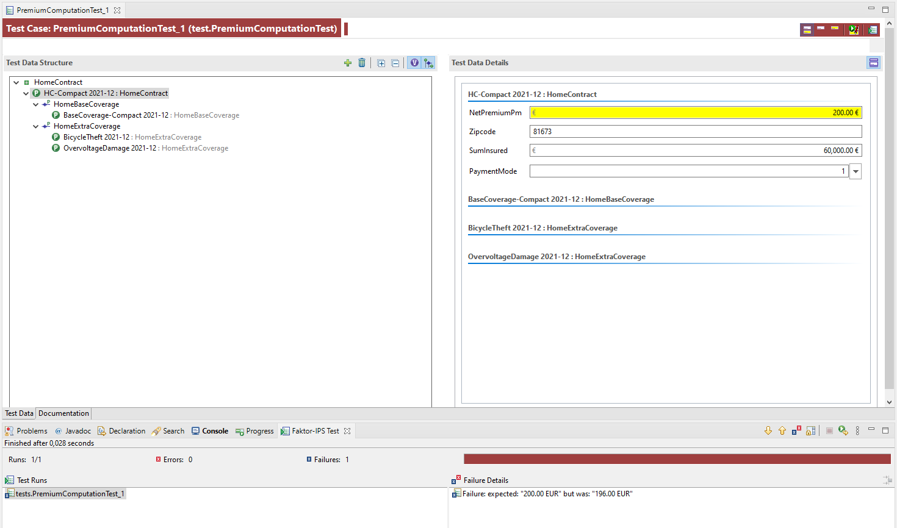897x528 pixels.
Task: Delete the selected test data element
Action: 362,62
